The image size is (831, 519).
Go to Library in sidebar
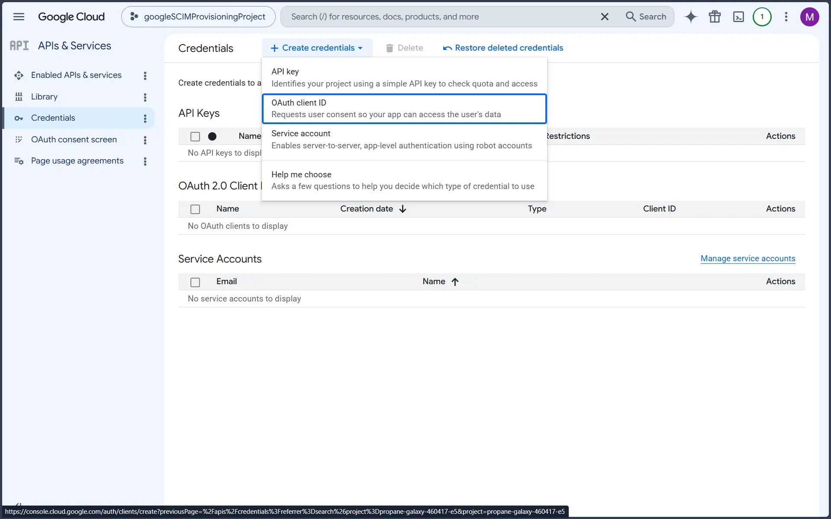tap(44, 97)
